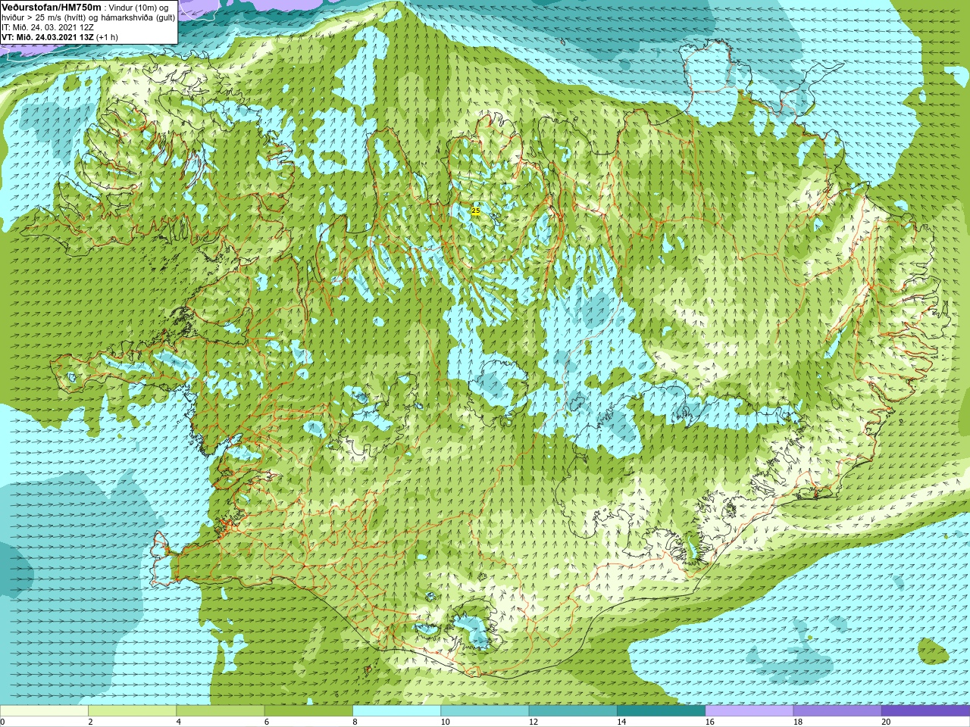
Task: Click the legend scale label 14
Action: 621,722
